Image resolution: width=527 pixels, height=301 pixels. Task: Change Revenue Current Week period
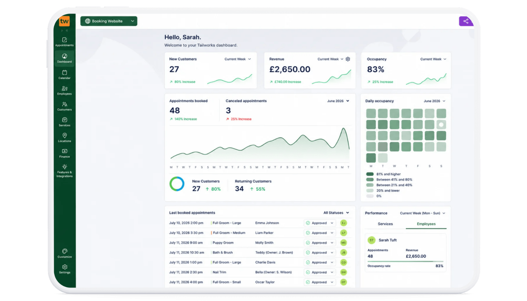[331, 59]
